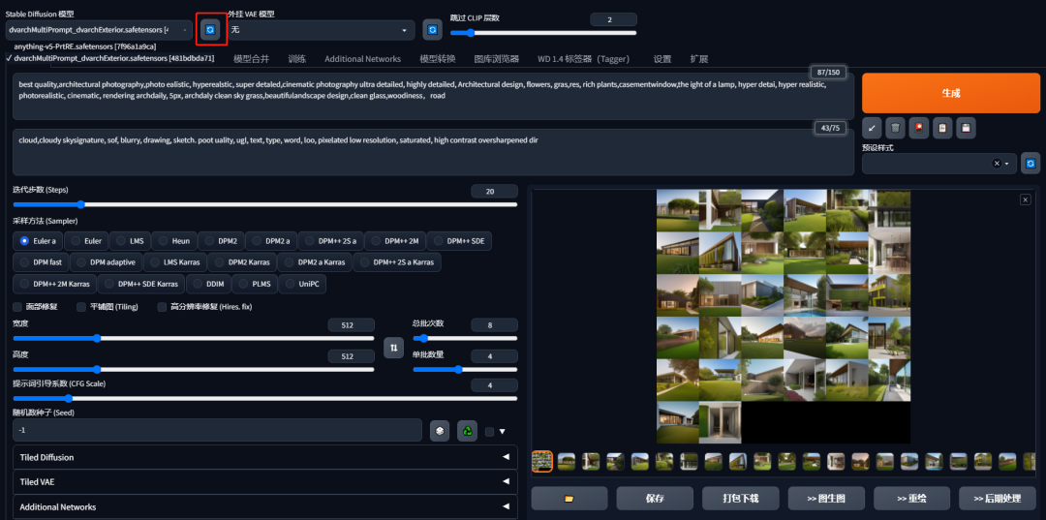Click into the positive prompt text box
The height and width of the screenshot is (520, 1046).
433,97
